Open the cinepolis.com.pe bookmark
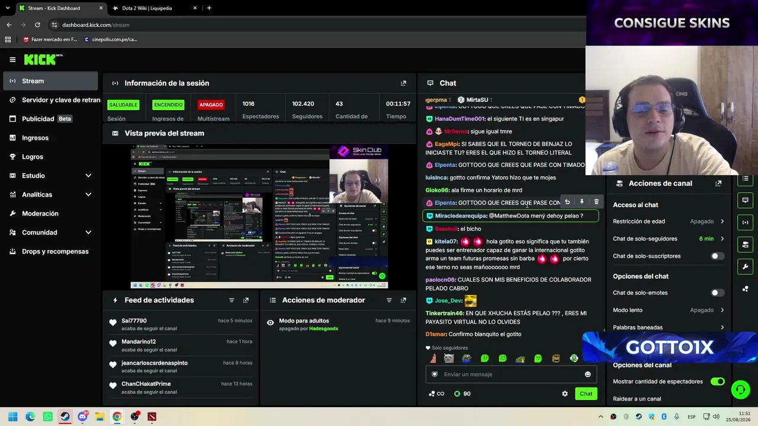 [111, 40]
